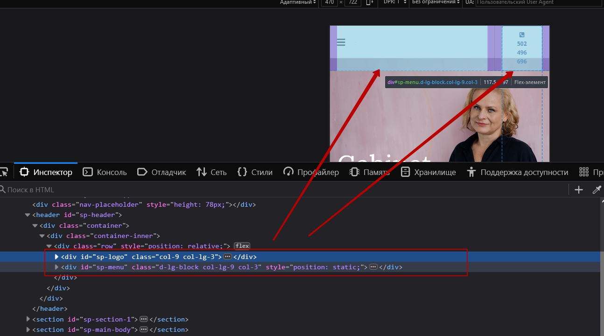
Task: Collapse the header sp-header node
Action: (28, 215)
